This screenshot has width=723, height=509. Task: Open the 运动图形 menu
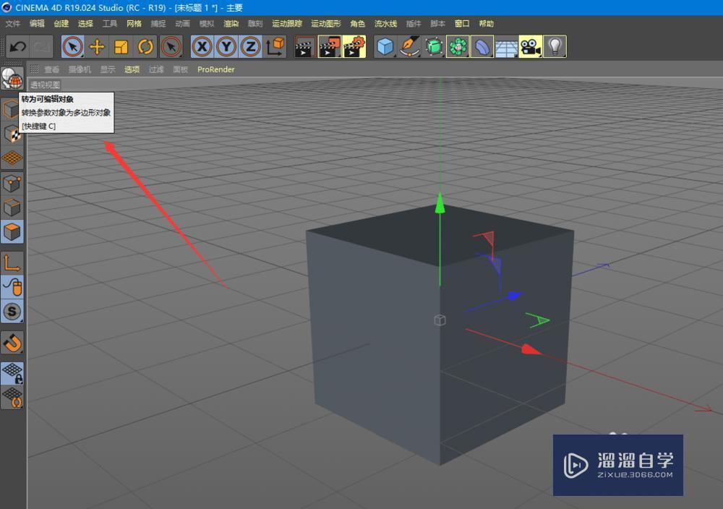click(x=326, y=24)
